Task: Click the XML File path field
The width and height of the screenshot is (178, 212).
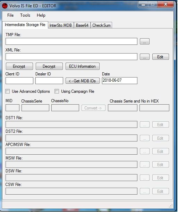Action: point(71,57)
